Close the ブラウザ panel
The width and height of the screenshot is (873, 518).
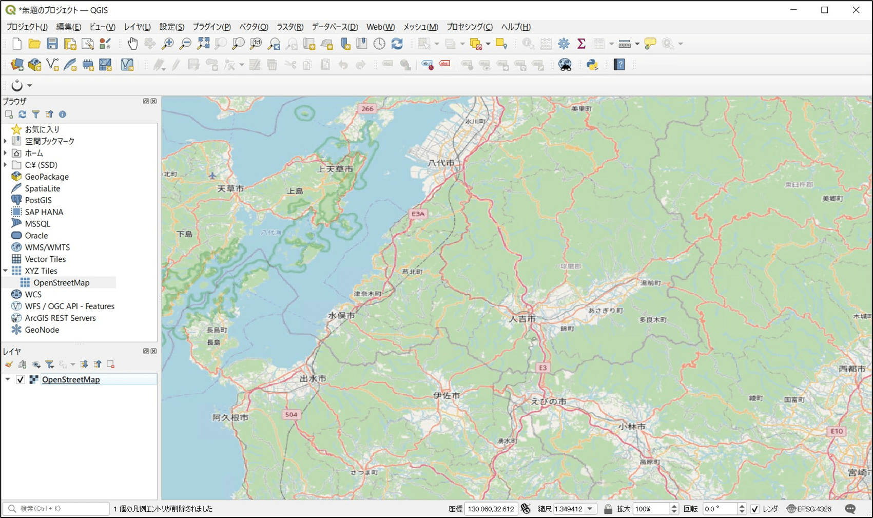coord(153,102)
